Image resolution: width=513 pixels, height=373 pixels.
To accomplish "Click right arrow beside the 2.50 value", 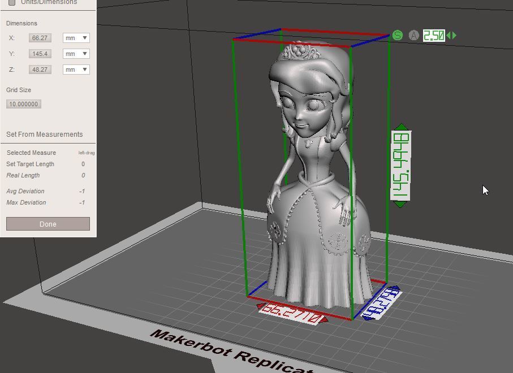I will click(x=454, y=36).
